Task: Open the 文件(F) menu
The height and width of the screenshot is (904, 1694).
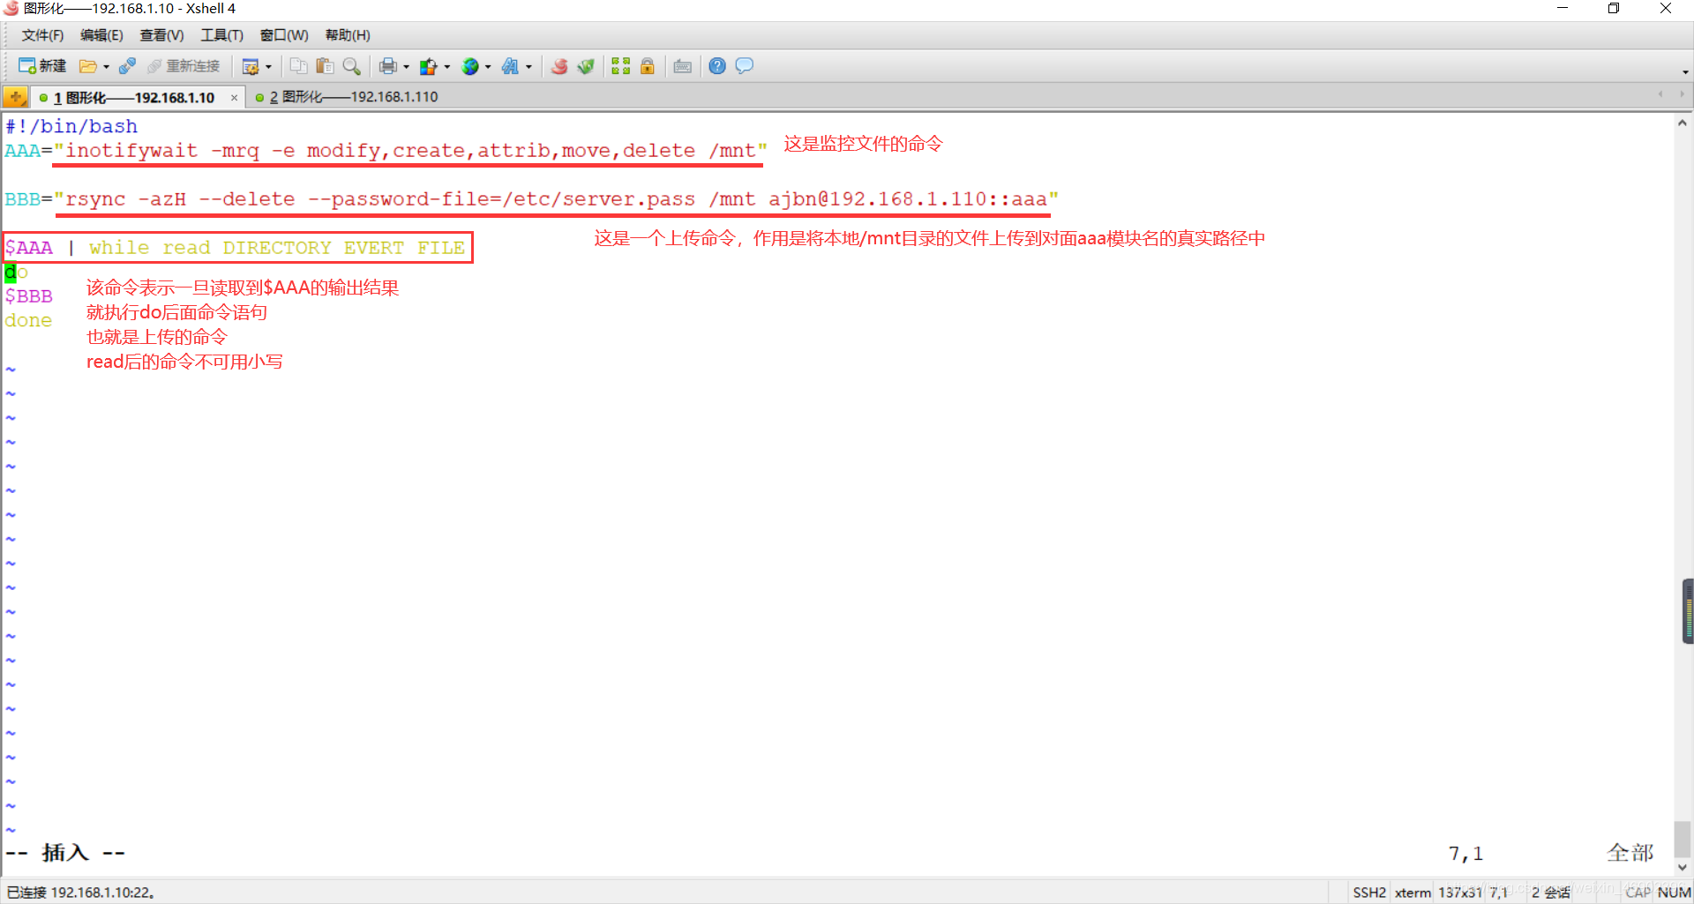Action: click(x=42, y=35)
